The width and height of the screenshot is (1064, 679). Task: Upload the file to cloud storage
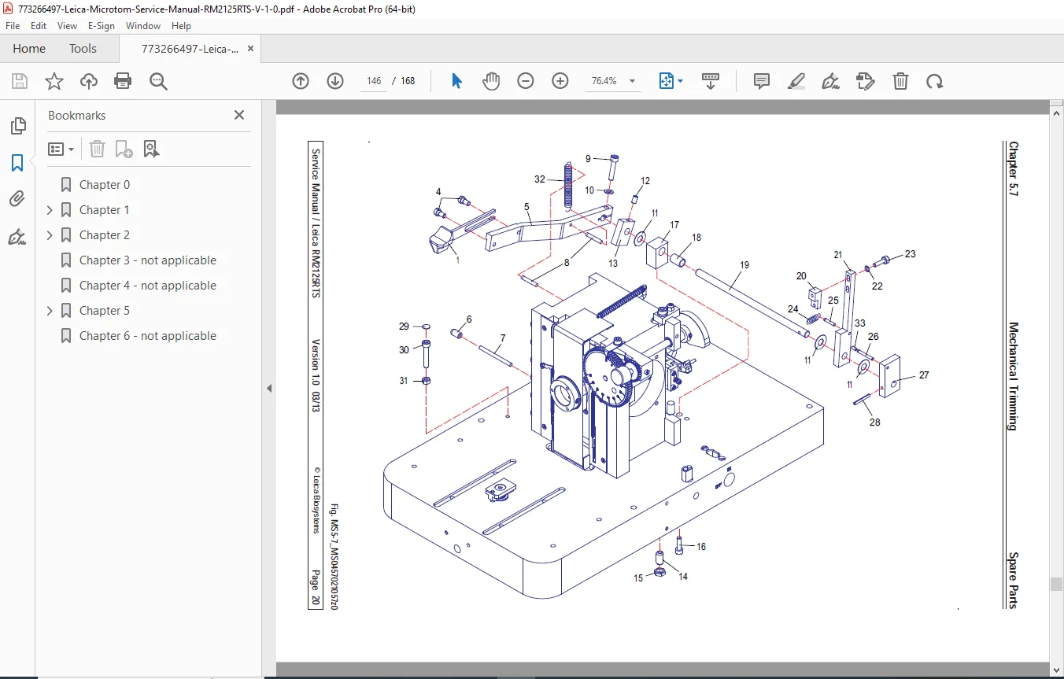[x=89, y=81]
